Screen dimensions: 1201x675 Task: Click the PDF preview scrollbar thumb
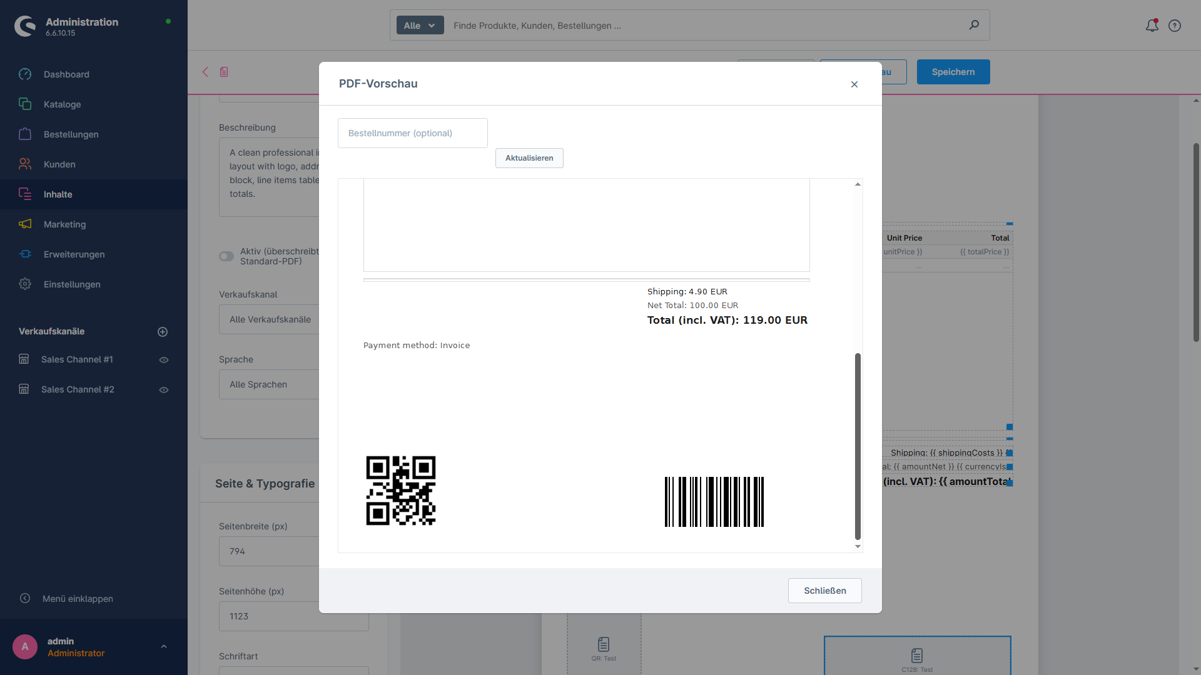pyautogui.click(x=858, y=446)
